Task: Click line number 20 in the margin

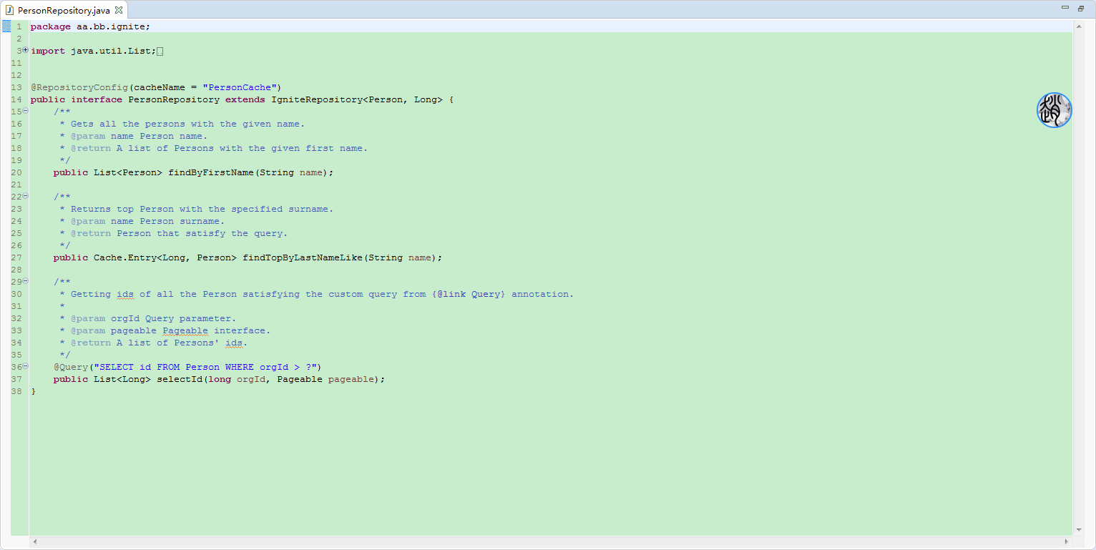Action: pos(16,172)
